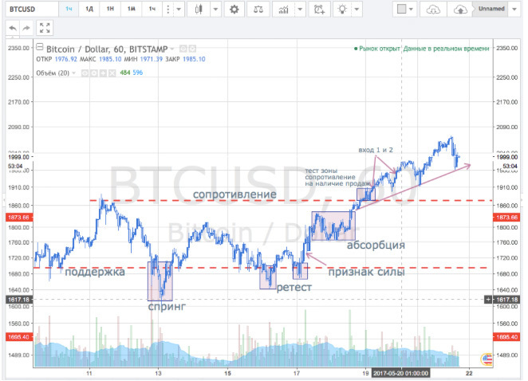This screenshot has height=381, width=528.
Task: Click the Объём (20) indicator label
Action: [x=53, y=73]
